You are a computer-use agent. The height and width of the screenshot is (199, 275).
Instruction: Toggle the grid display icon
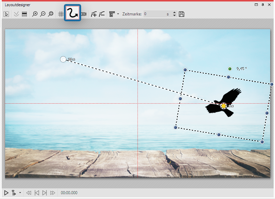pyautogui.click(x=61, y=14)
